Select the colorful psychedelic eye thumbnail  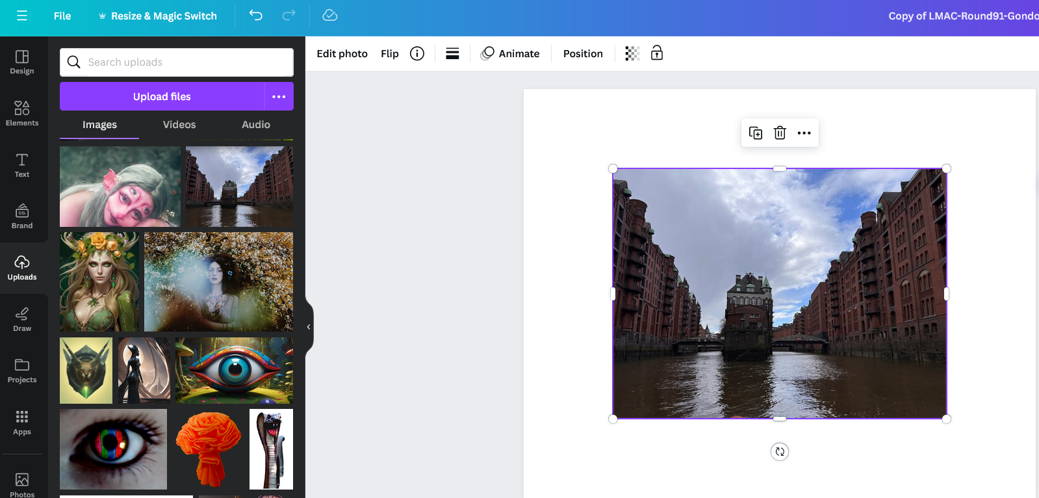click(x=234, y=371)
